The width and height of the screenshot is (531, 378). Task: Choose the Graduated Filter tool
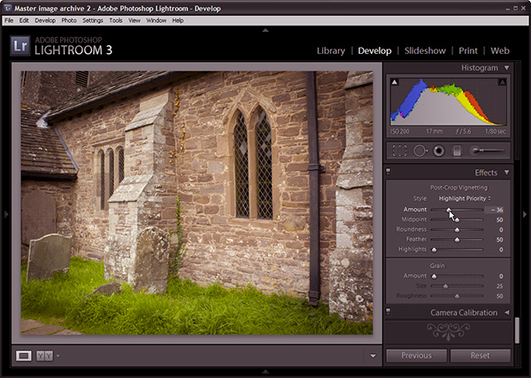tap(455, 151)
